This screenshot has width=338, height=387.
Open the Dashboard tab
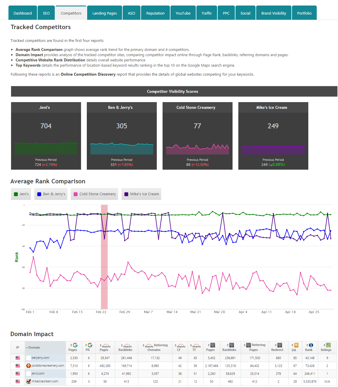[23, 13]
